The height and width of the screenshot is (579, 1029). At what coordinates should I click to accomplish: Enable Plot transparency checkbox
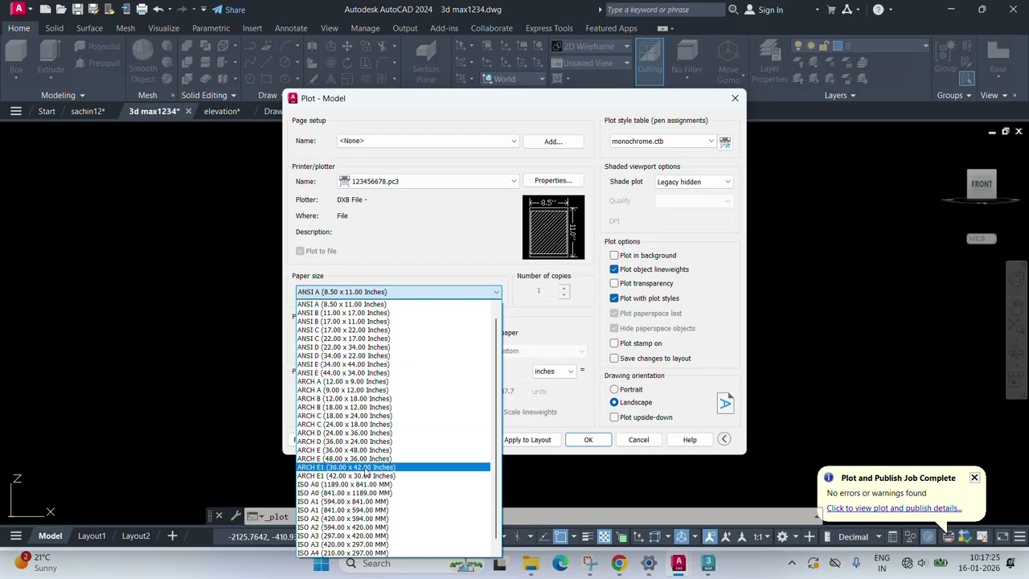(614, 283)
